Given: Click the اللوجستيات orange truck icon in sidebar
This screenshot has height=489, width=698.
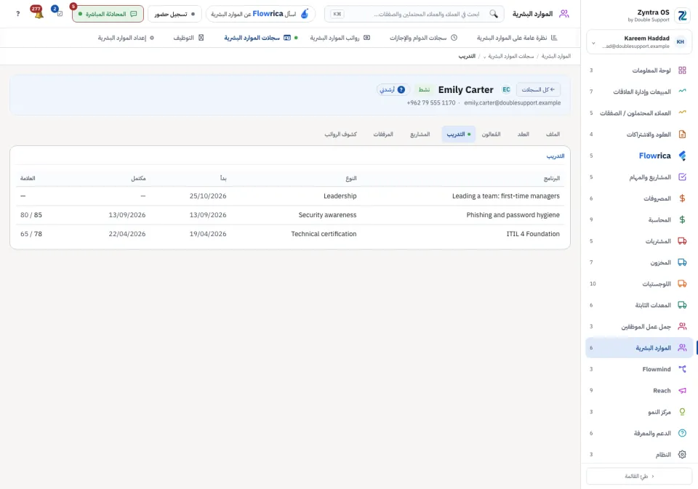Looking at the screenshot, I should [x=682, y=284].
